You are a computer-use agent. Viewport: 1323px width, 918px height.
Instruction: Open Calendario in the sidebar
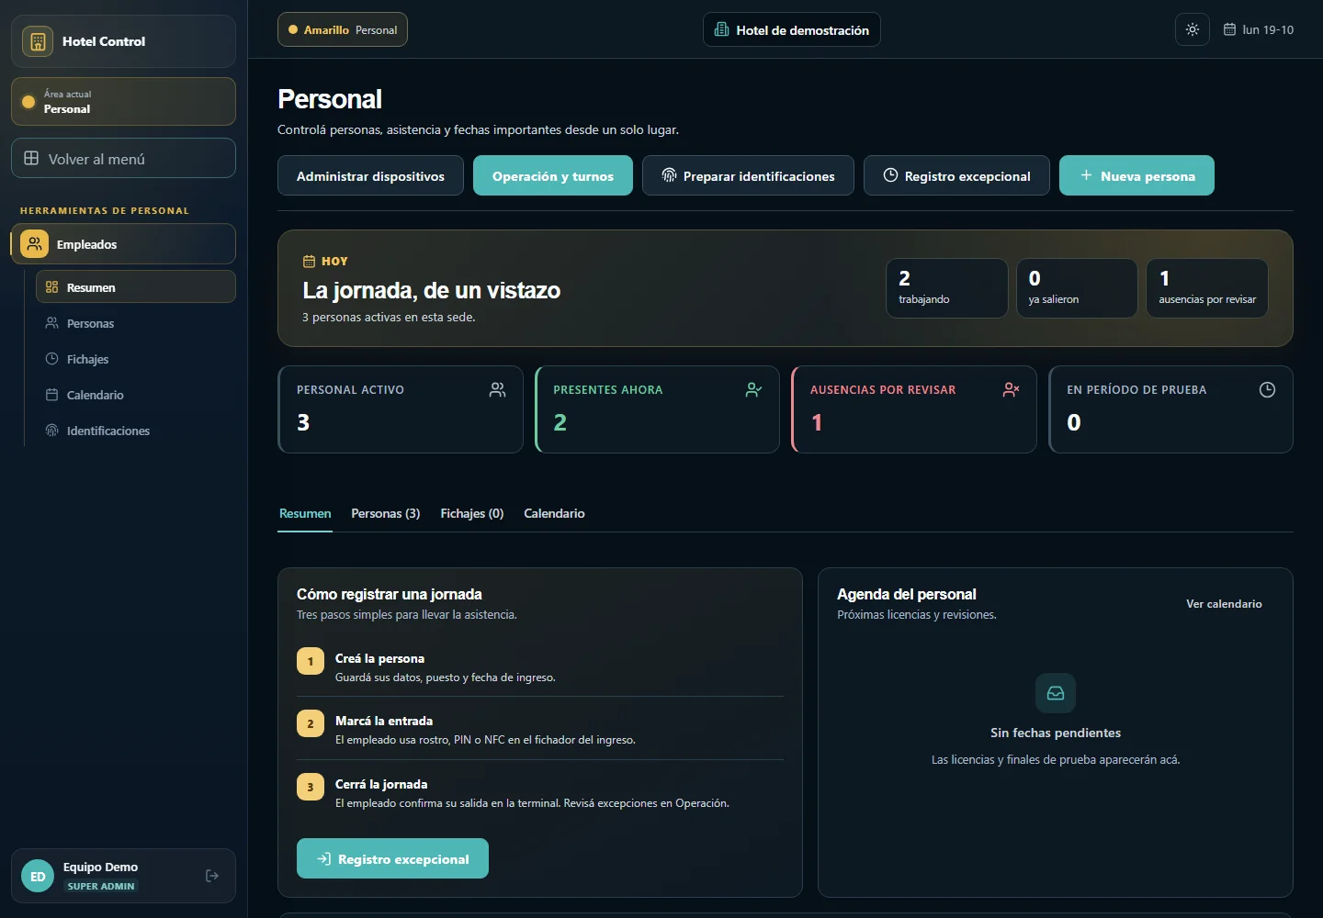tap(136, 395)
